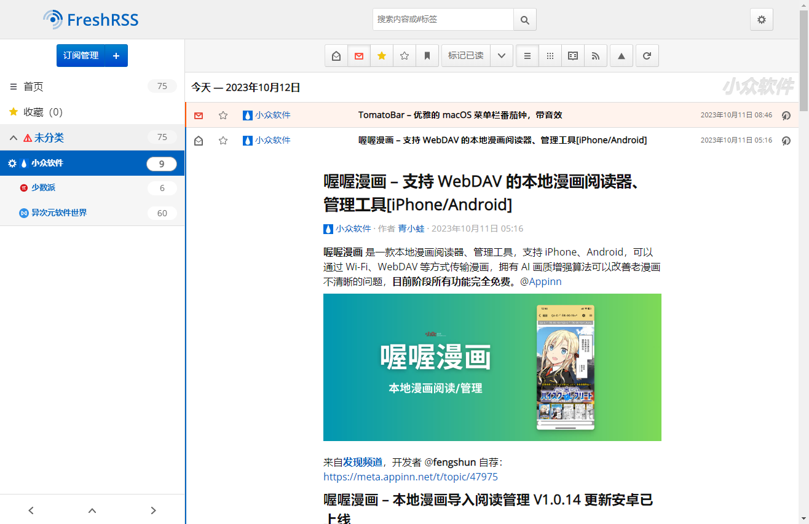
Task: Toggle show non-favorites outline star filter
Action: pyautogui.click(x=405, y=55)
